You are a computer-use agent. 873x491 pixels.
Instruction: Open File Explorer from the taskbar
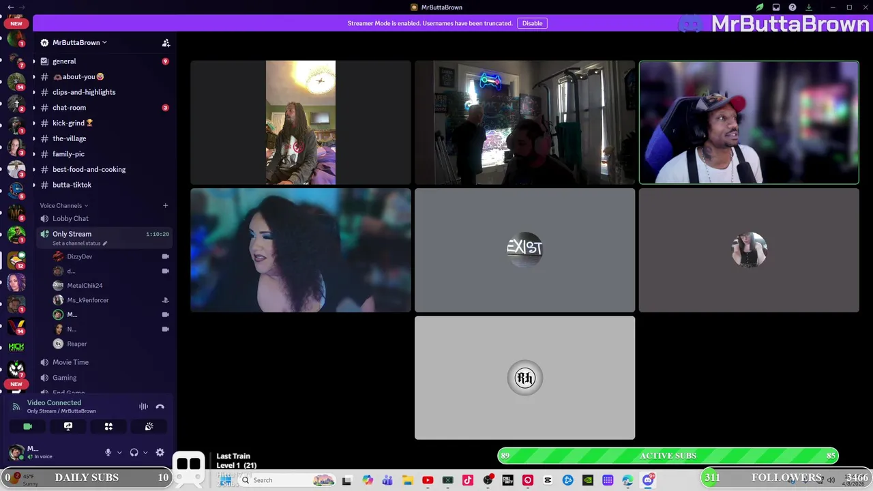click(407, 480)
